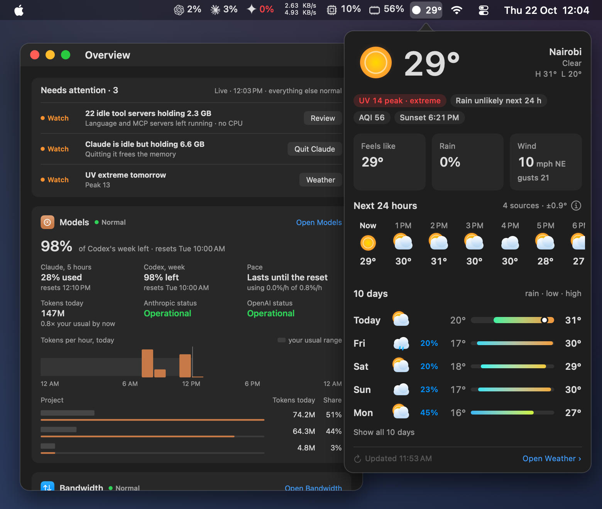Click the Wind 10 mph NE card

tap(546, 162)
